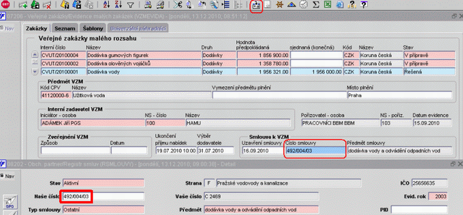The height and width of the screenshot is (215, 463).
Task: Click the 'Dodávka vody' name field
Action: (x=144, y=71)
